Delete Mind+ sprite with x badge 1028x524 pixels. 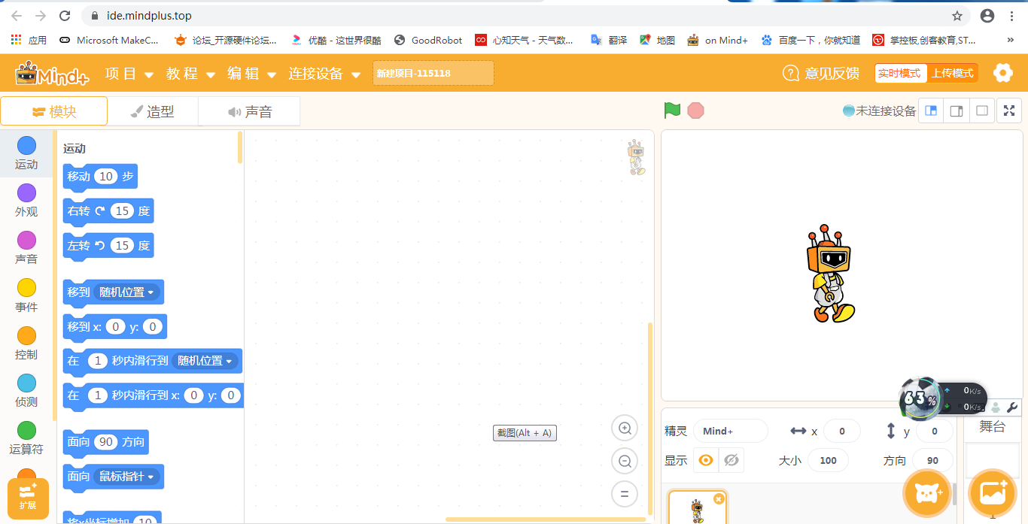click(719, 498)
